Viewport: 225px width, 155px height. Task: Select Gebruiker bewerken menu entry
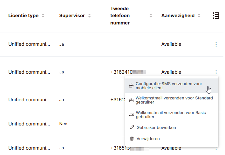156,128
